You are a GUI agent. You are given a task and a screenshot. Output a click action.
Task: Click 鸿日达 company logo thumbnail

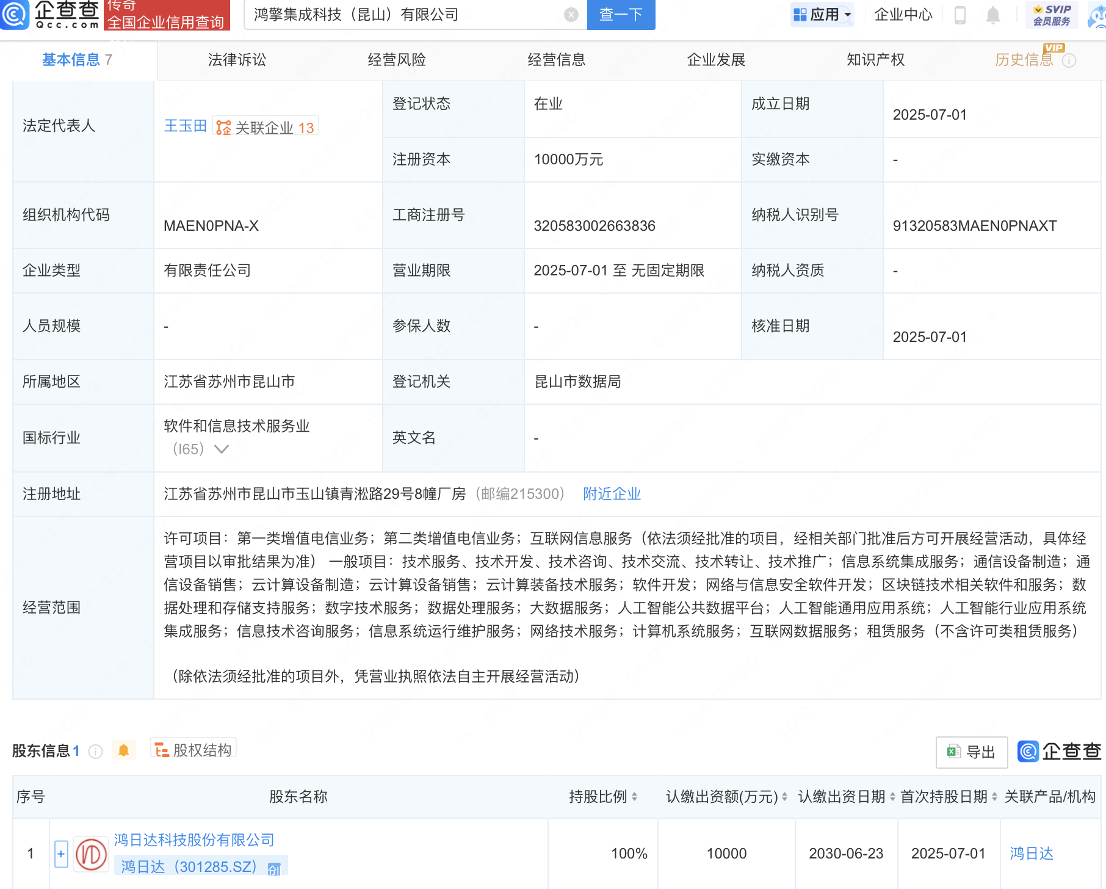coord(91,854)
